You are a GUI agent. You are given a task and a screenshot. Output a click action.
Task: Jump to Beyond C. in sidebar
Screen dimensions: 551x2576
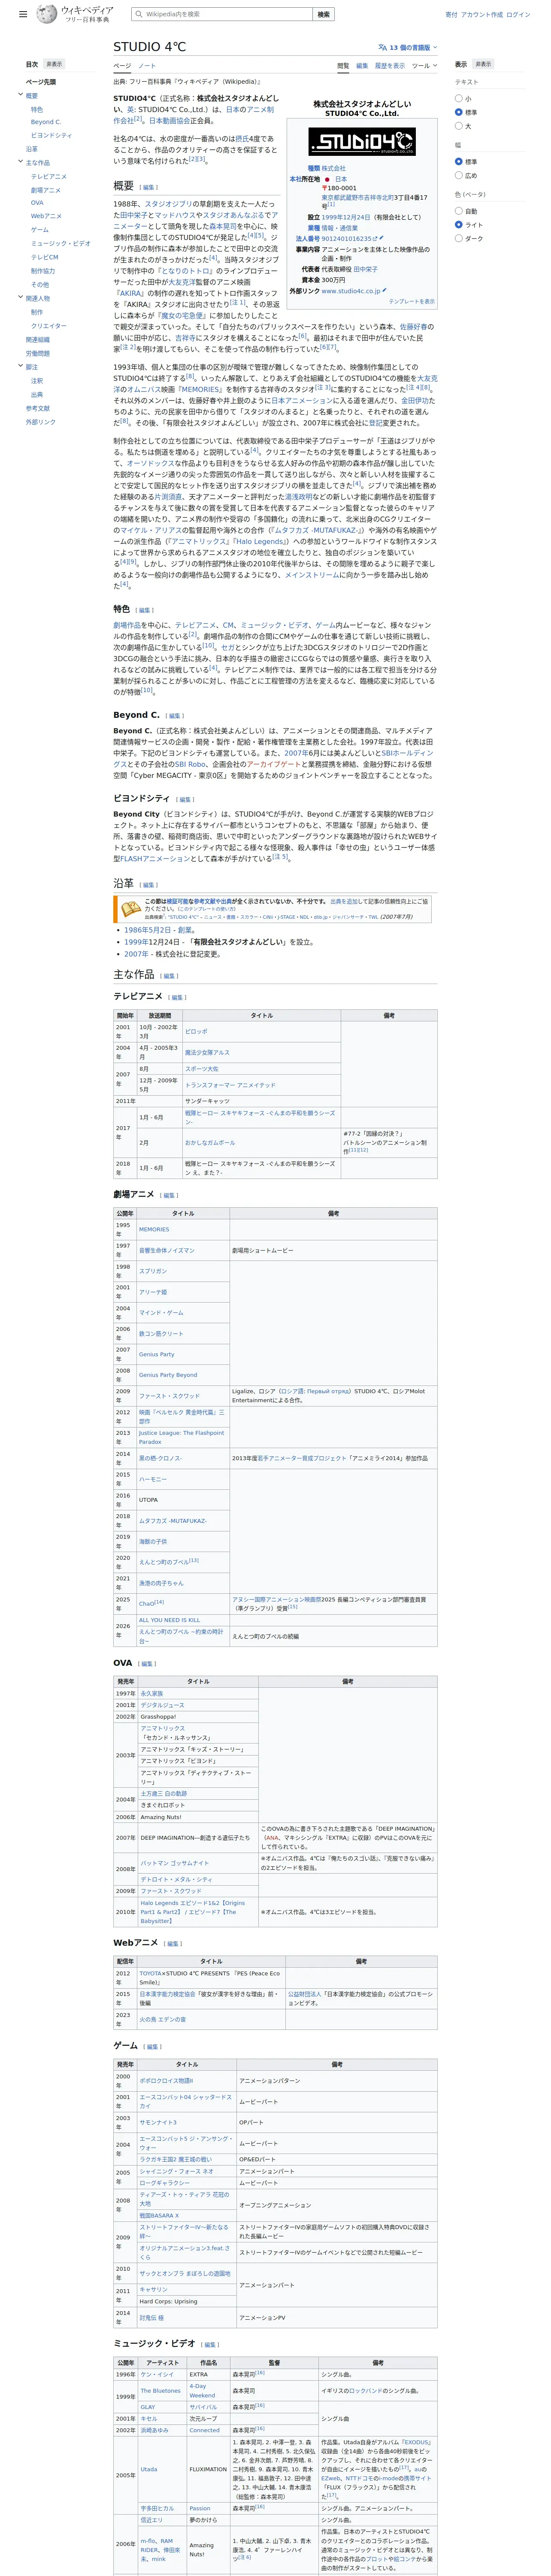[x=45, y=122]
